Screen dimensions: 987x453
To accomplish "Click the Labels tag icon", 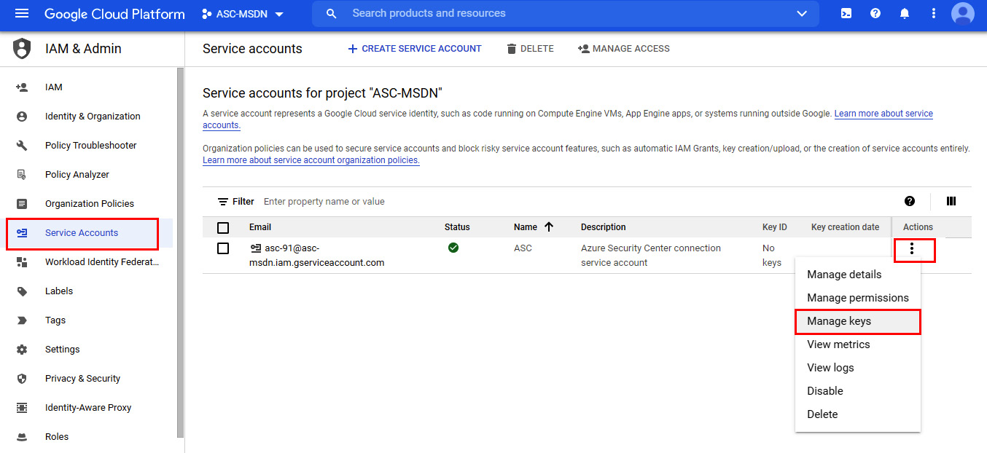I will pyautogui.click(x=22, y=291).
